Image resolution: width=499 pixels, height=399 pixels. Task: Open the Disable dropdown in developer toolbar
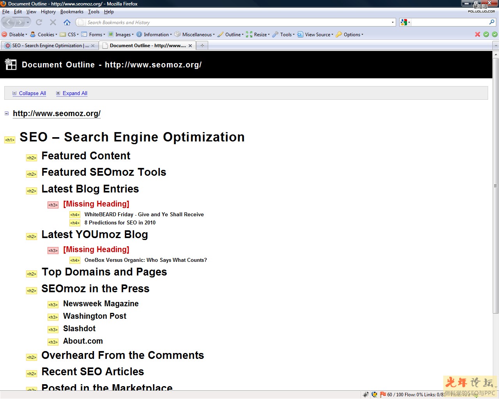(x=15, y=34)
